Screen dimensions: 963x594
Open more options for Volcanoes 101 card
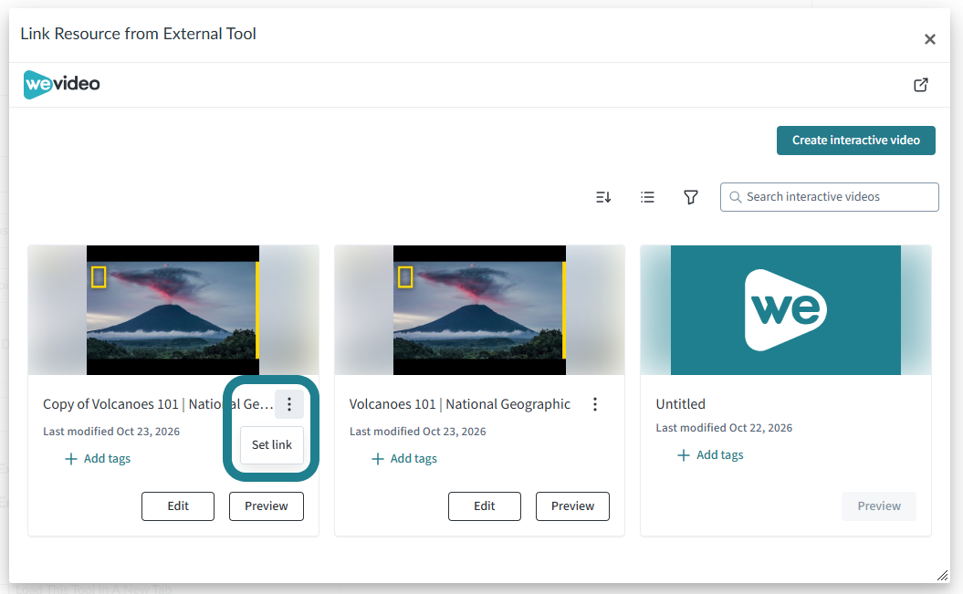[594, 404]
